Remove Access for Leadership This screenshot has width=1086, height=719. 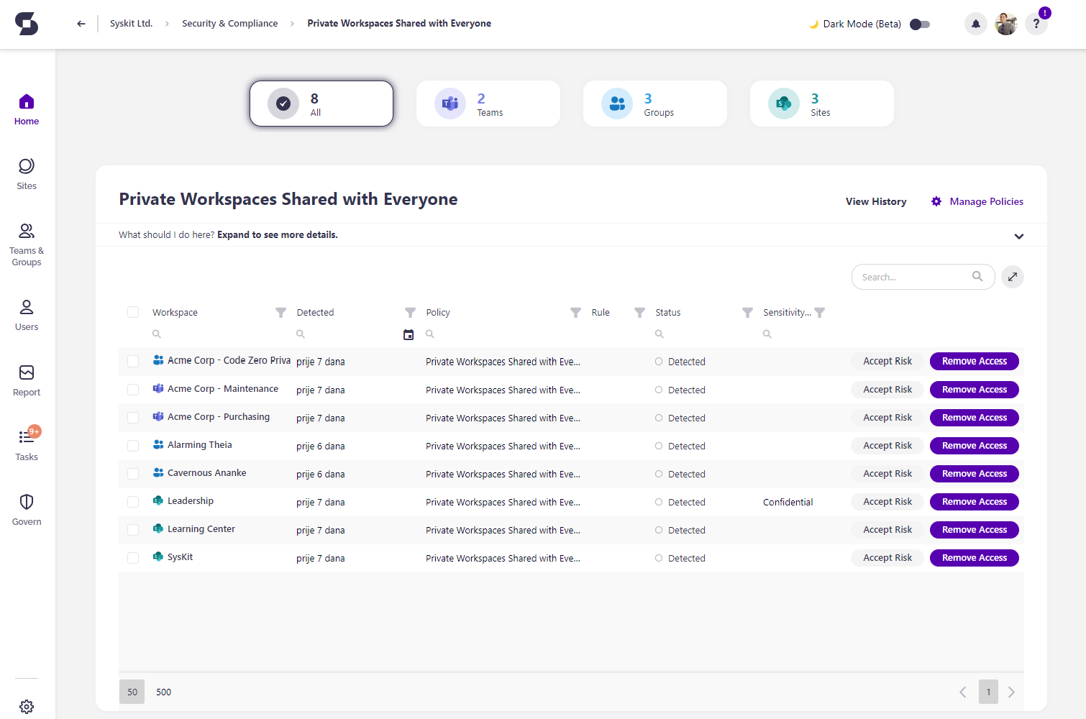click(975, 502)
